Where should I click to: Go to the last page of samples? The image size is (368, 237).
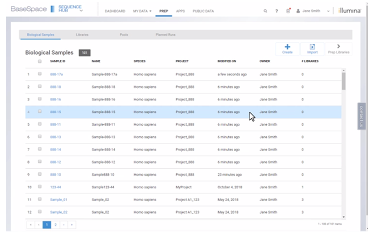[x=73, y=225]
